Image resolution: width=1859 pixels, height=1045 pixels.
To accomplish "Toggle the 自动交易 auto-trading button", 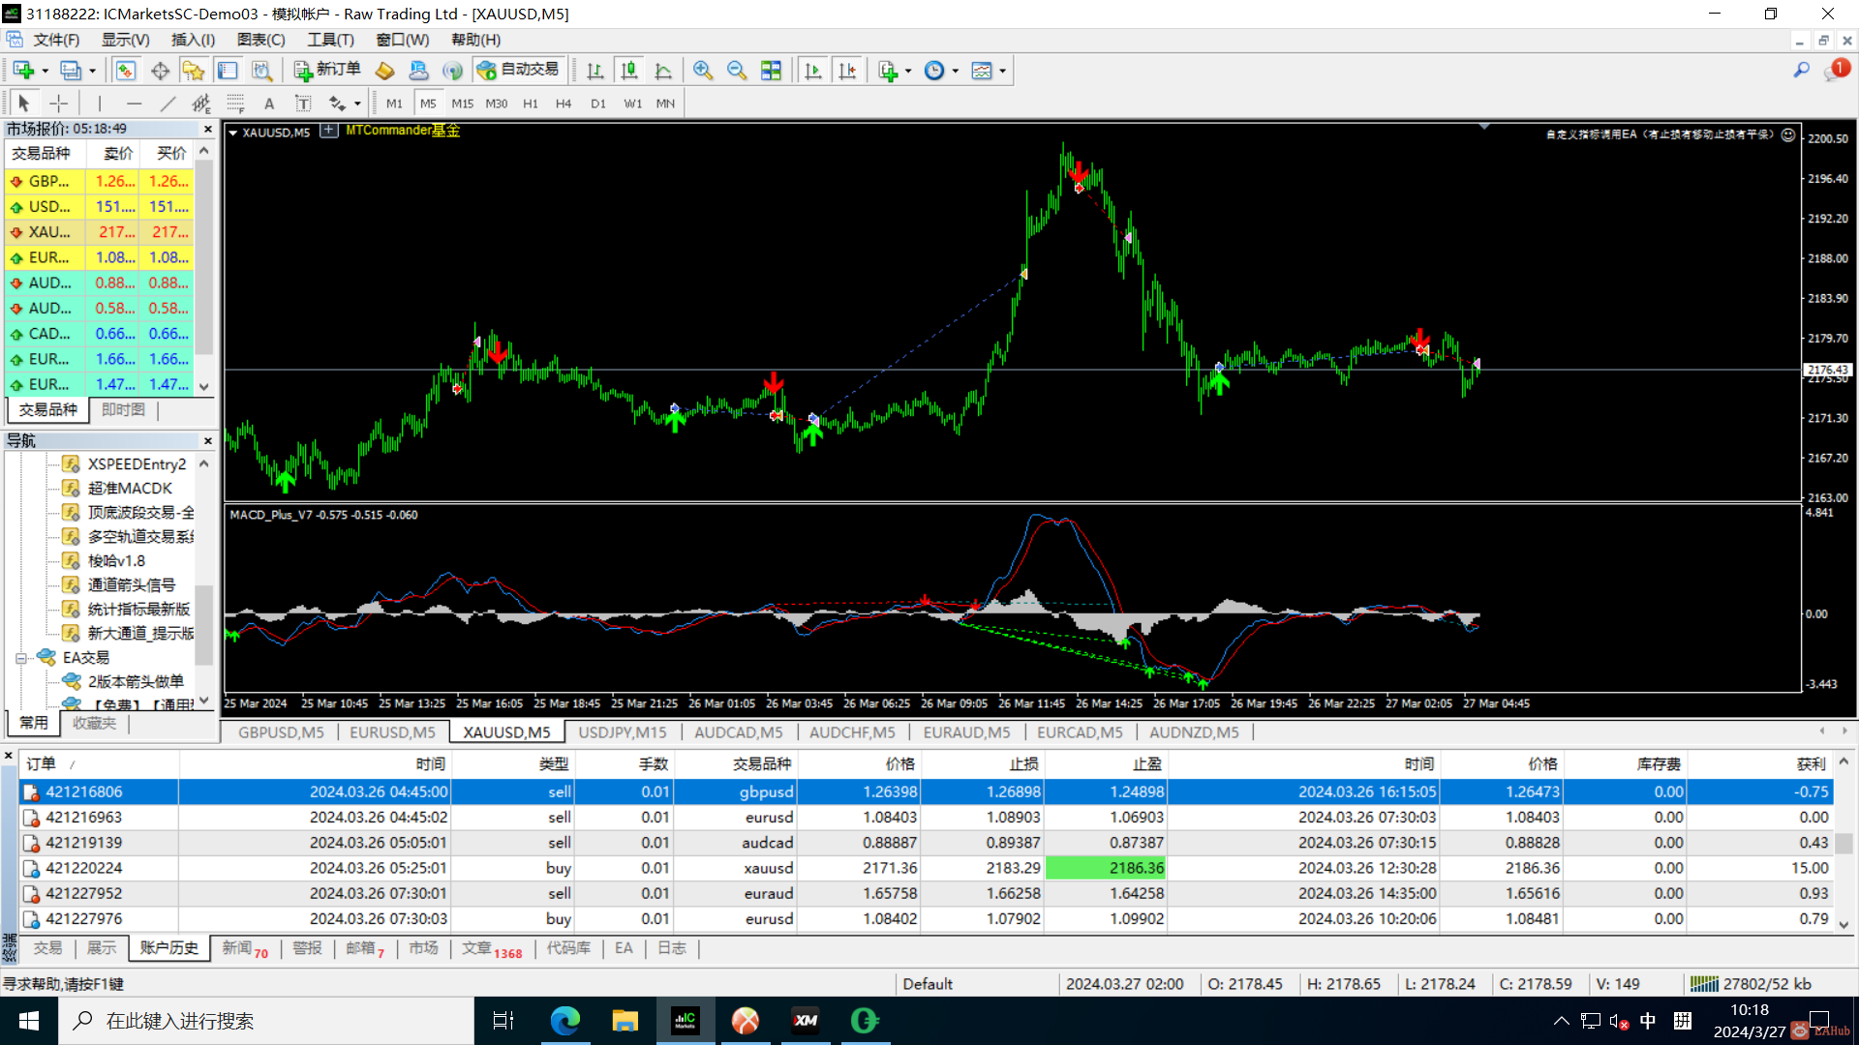I will point(519,70).
